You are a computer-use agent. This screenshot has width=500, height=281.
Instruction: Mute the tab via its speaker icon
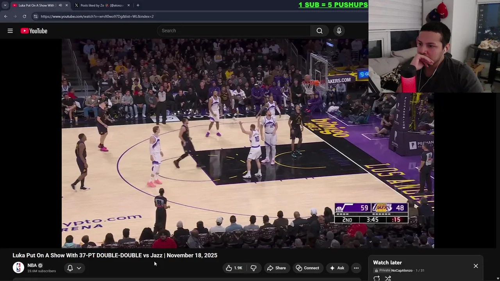click(60, 5)
